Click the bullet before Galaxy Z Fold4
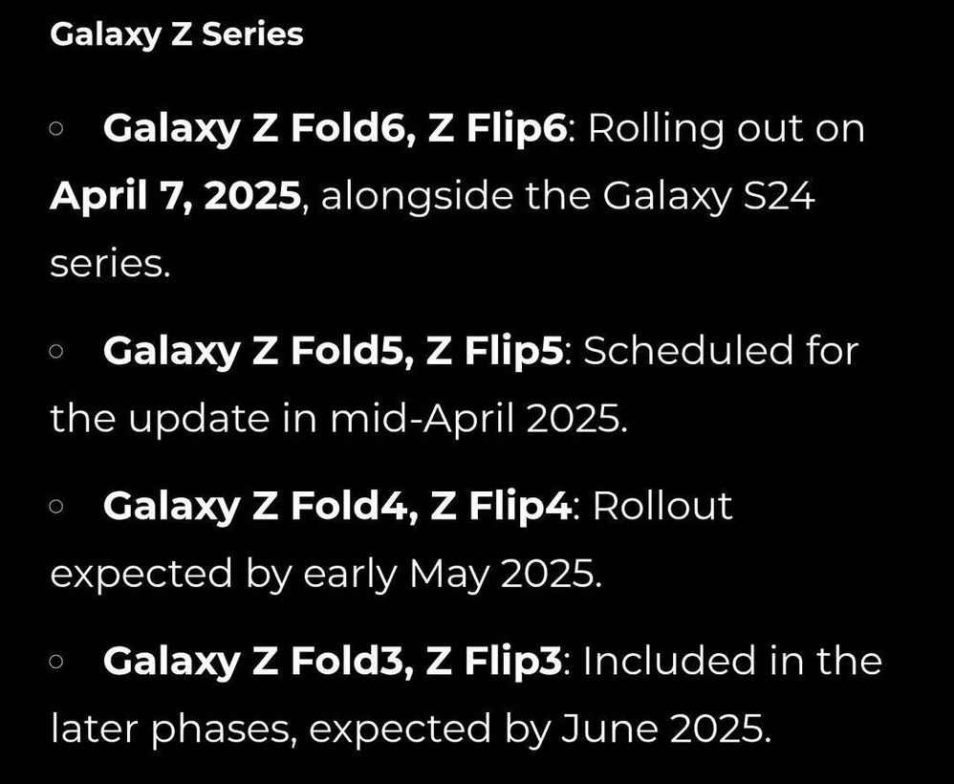 [56, 506]
